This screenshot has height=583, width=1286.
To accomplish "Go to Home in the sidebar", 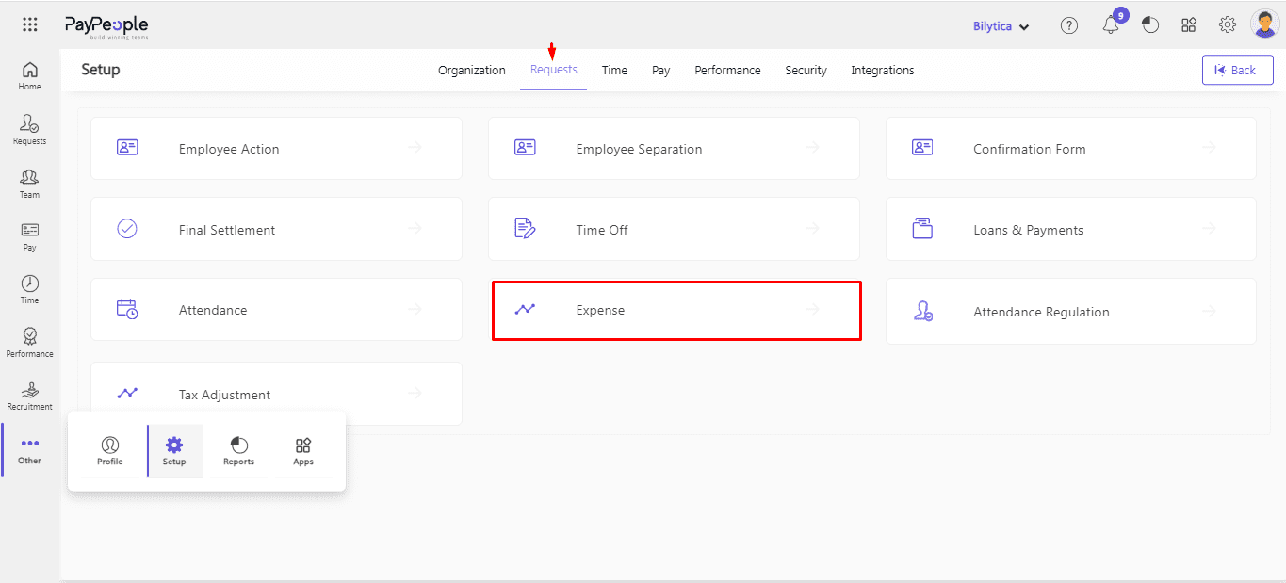I will point(30,75).
